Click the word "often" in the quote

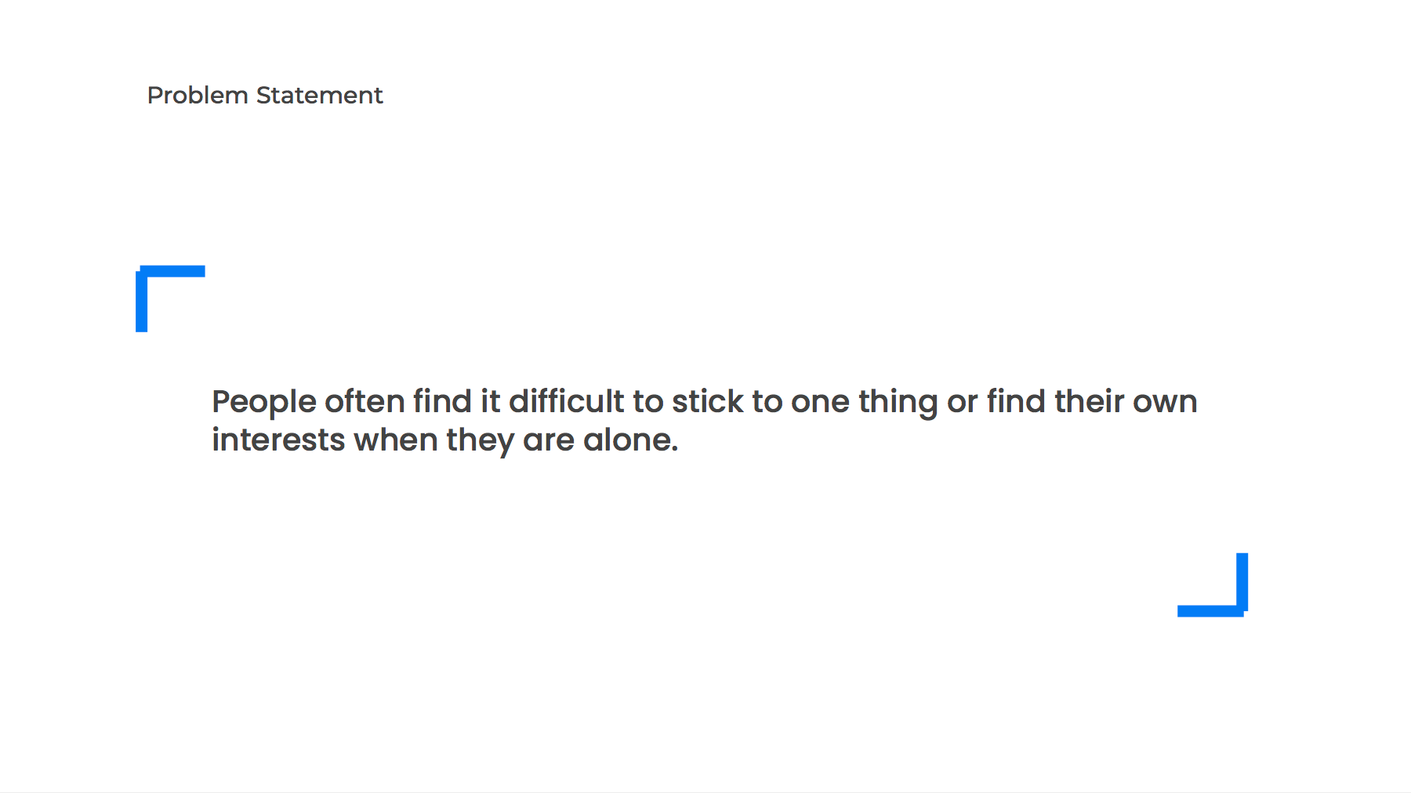pyautogui.click(x=365, y=401)
